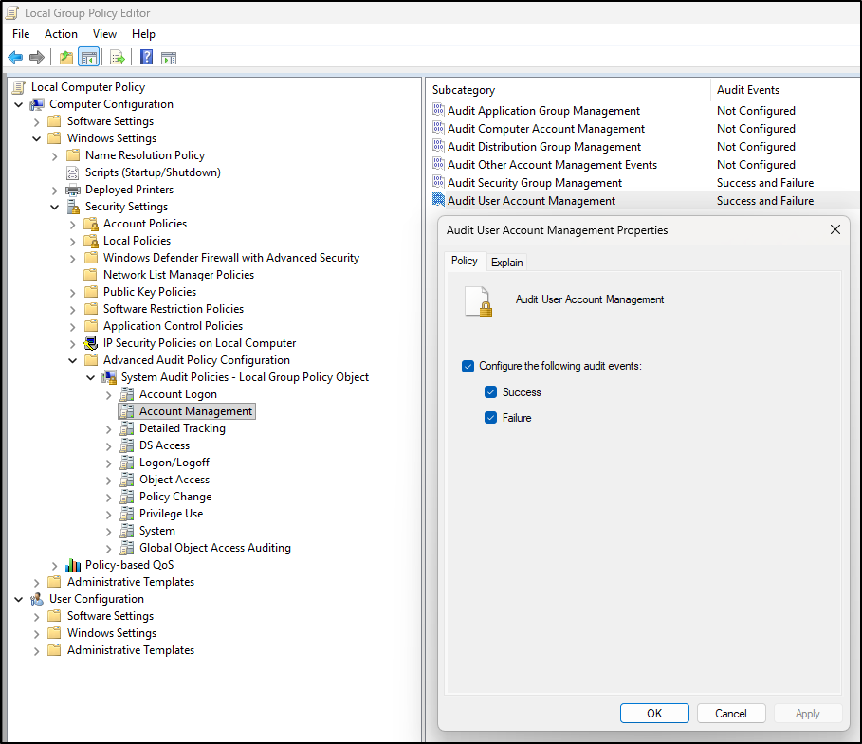Image resolution: width=862 pixels, height=744 pixels.
Task: Uncheck the Success checkbox
Action: [x=491, y=392]
